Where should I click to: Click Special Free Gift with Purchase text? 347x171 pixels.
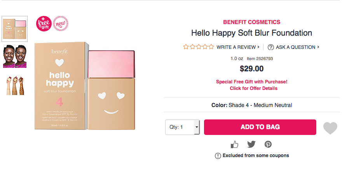pyautogui.click(x=251, y=82)
